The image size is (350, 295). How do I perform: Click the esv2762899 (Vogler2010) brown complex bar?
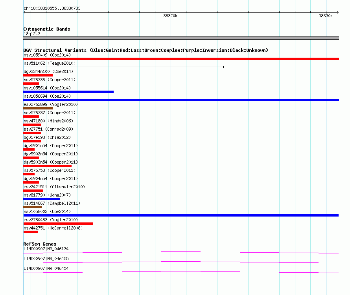(x=38, y=108)
